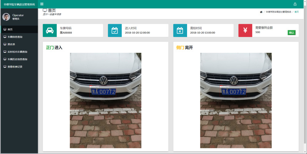
Task: Click the plate number 黑A88888 value
Action: tap(66, 33)
